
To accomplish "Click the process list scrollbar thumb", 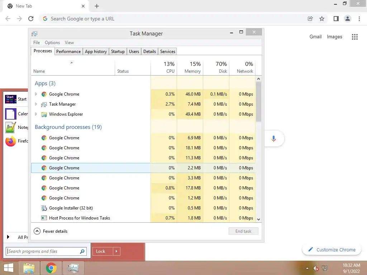I will tap(259, 102).
